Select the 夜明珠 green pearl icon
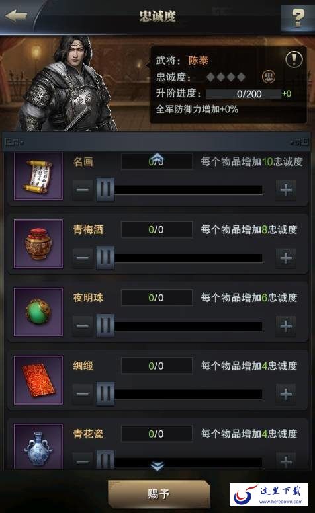Viewport: 315px width, 513px height. coord(38,312)
